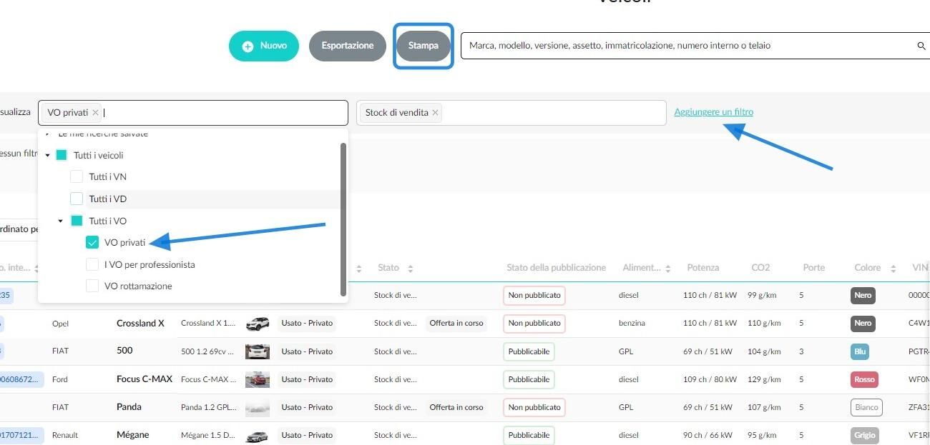Image resolution: width=930 pixels, height=445 pixels.
Task: Collapse the Tutti i VO tree node
Action: [61, 221]
